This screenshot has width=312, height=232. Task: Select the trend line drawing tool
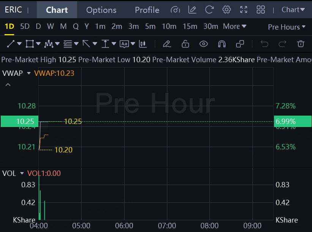[10, 44]
